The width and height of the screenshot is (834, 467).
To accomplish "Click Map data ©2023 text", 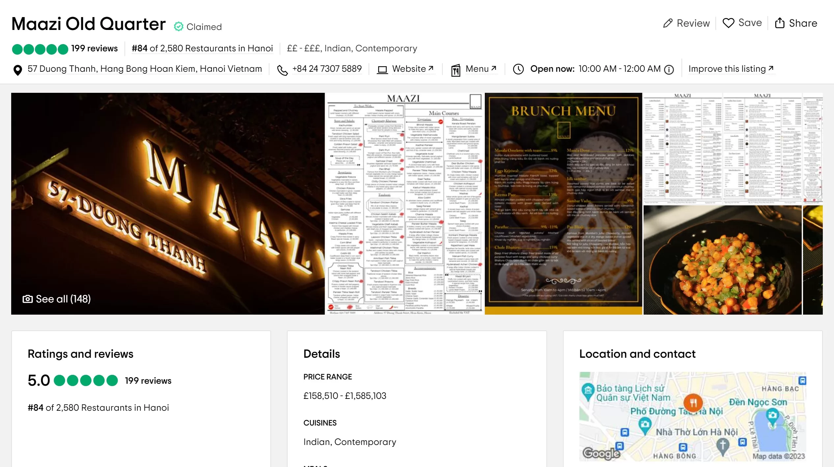I will [779, 456].
